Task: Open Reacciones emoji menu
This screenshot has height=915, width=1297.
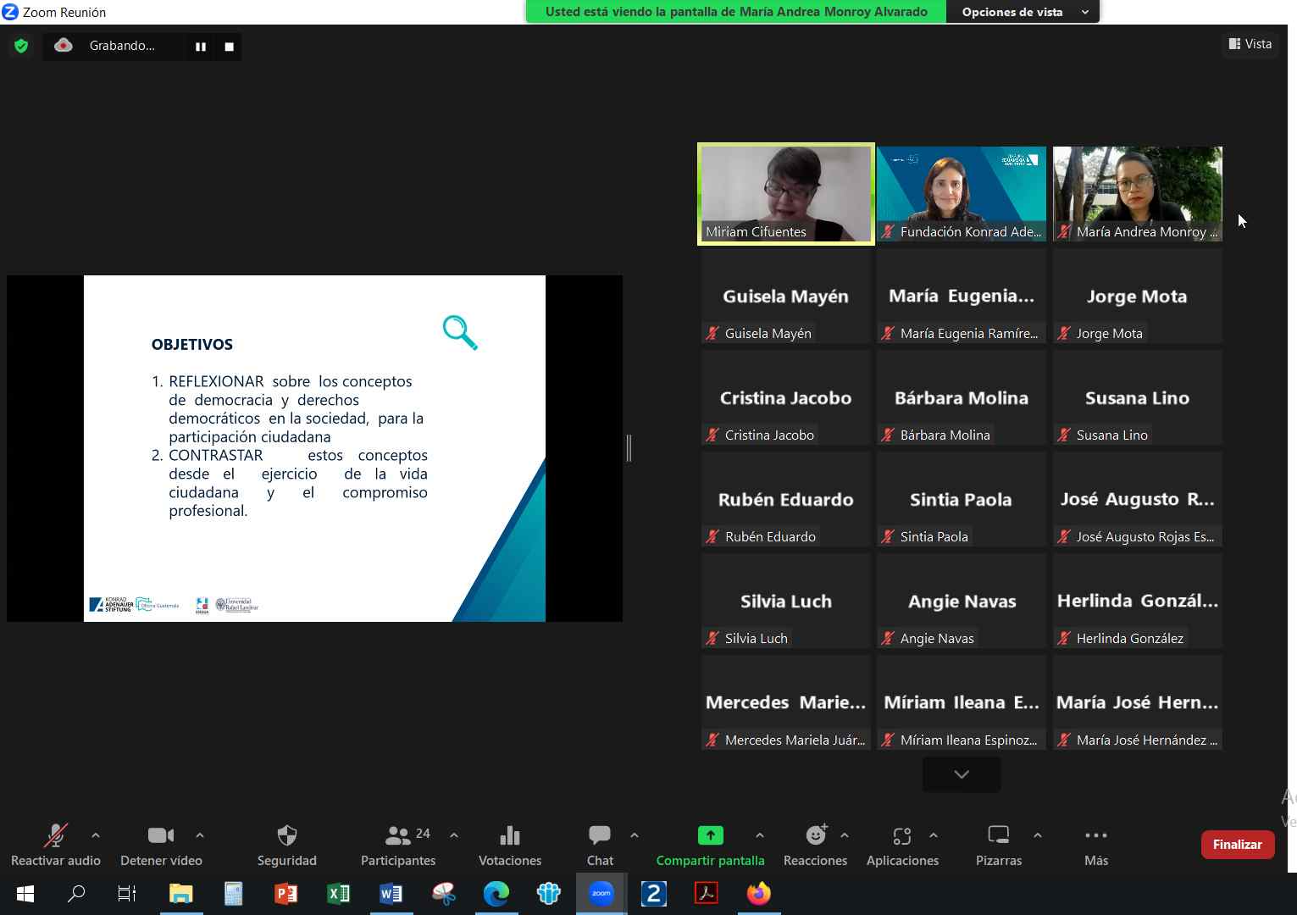Action: pos(815,836)
